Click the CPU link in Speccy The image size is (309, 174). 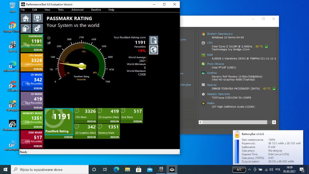210,43
